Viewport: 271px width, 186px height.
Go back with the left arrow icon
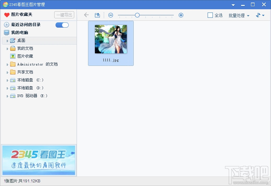pos(86,15)
